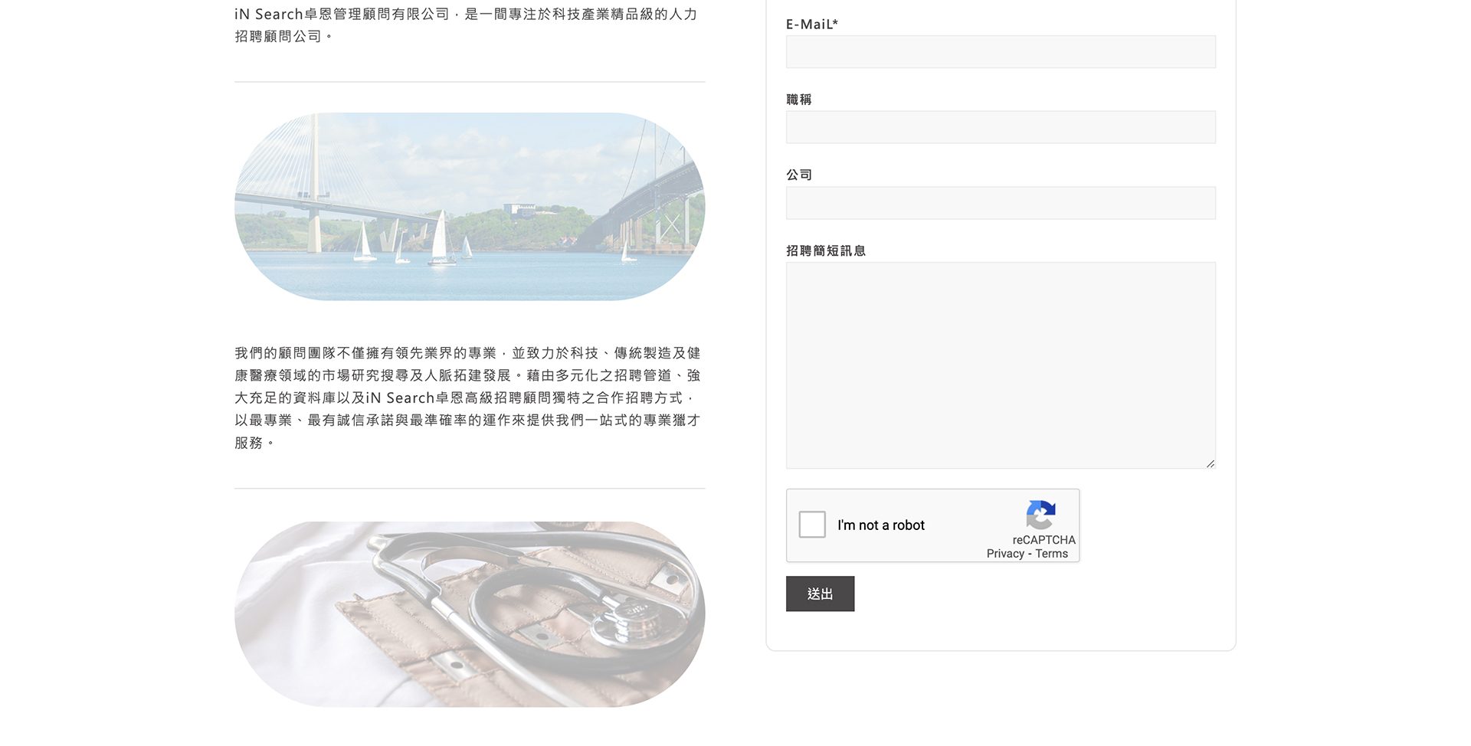Screen dimensions: 1471x746
Task: Open the reCAPTCHA Privacy link
Action: (1005, 554)
